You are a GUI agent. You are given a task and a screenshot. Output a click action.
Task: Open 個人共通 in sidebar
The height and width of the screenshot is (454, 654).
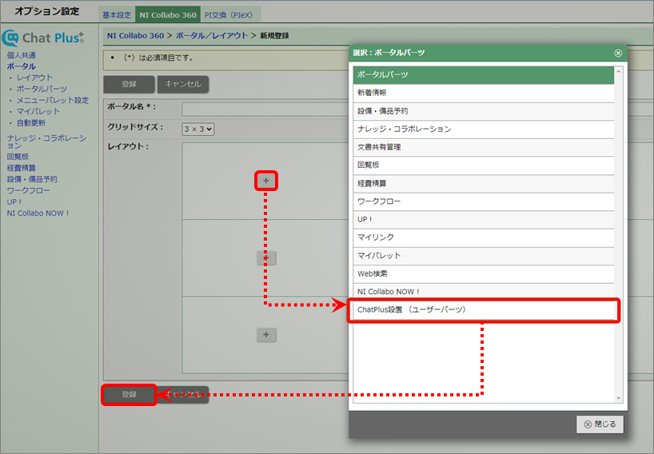pyautogui.click(x=22, y=55)
